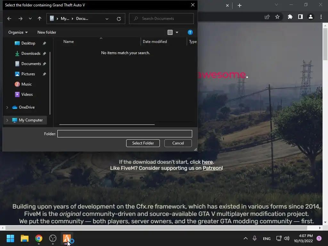Expand the address bar path dropdown
The width and height of the screenshot is (328, 246).
(107, 19)
